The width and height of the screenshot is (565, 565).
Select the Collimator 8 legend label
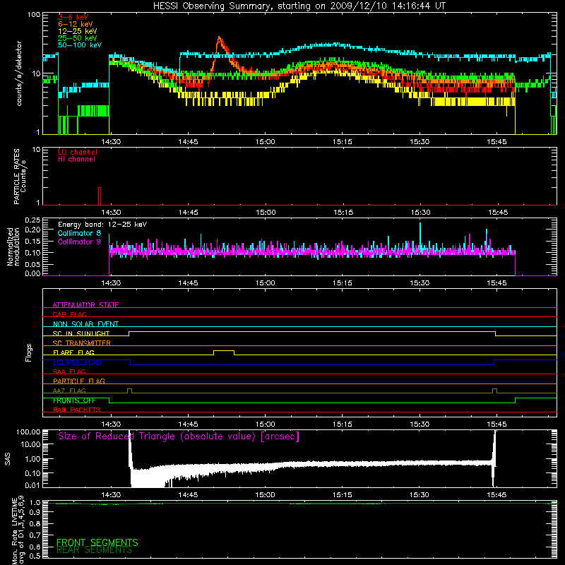click(x=79, y=233)
